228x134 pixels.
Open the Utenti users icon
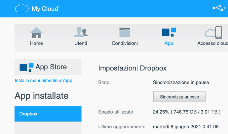point(81,32)
